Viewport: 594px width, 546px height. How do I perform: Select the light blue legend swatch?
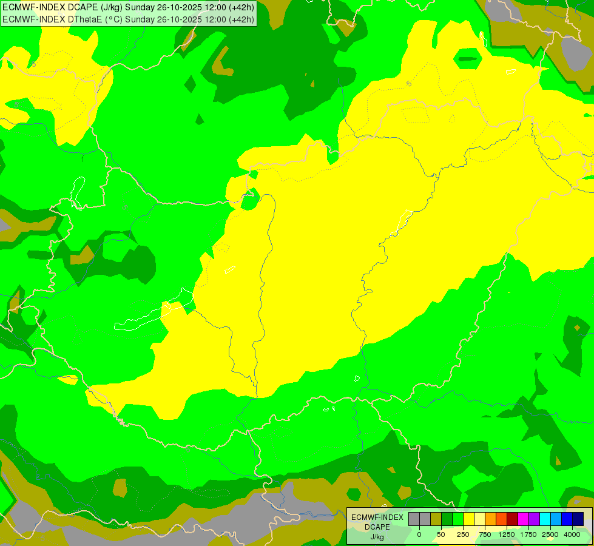pyautogui.click(x=556, y=519)
